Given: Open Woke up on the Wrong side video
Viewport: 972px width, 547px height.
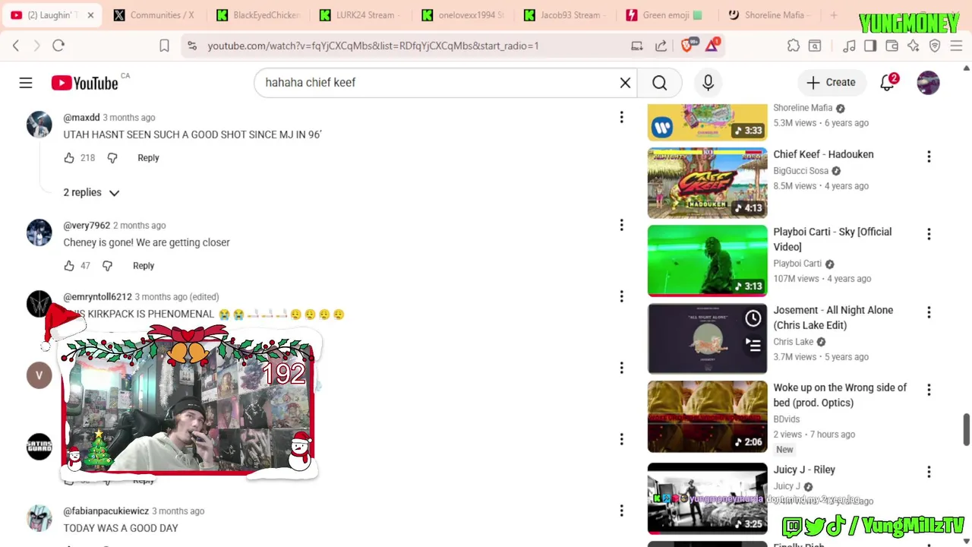Looking at the screenshot, I should pos(840,395).
